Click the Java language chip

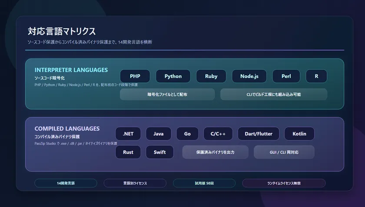click(158, 134)
